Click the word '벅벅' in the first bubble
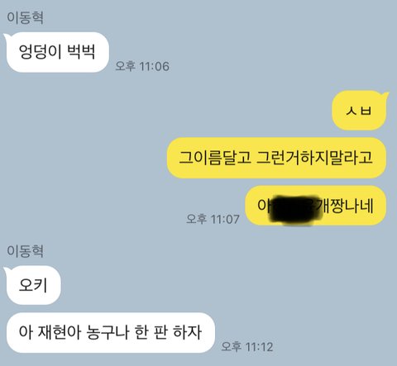 coord(81,51)
